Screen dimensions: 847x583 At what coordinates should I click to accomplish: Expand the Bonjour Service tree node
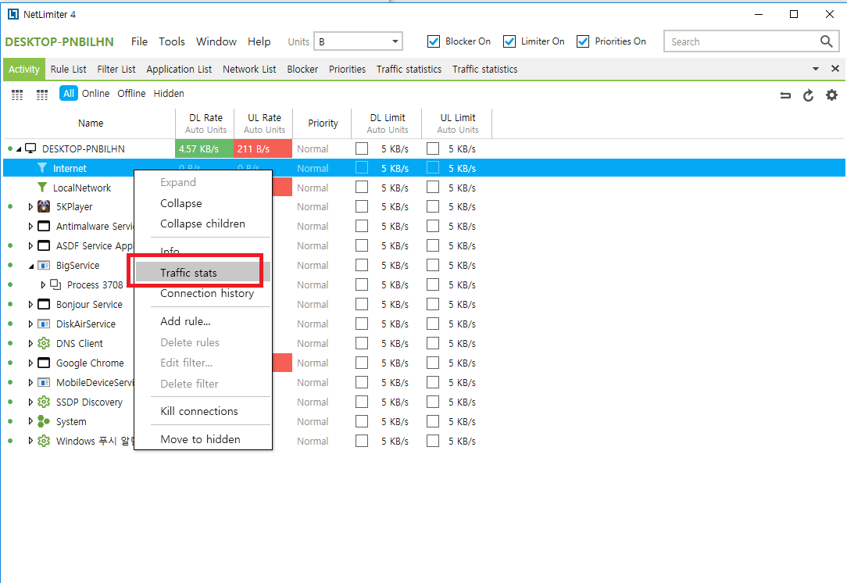(30, 304)
